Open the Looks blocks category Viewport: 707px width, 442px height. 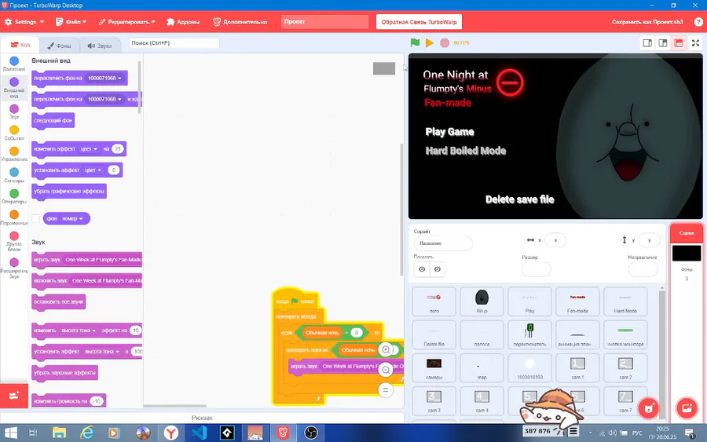(x=14, y=87)
